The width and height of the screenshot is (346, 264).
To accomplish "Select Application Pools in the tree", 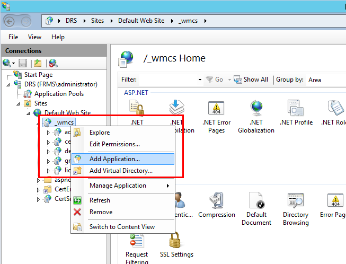I will (x=59, y=94).
